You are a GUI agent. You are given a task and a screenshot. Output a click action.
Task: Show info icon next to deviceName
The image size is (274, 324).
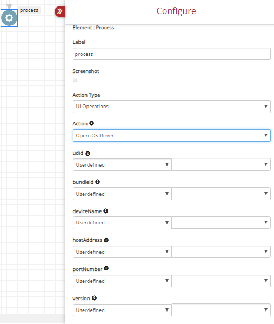point(105,211)
